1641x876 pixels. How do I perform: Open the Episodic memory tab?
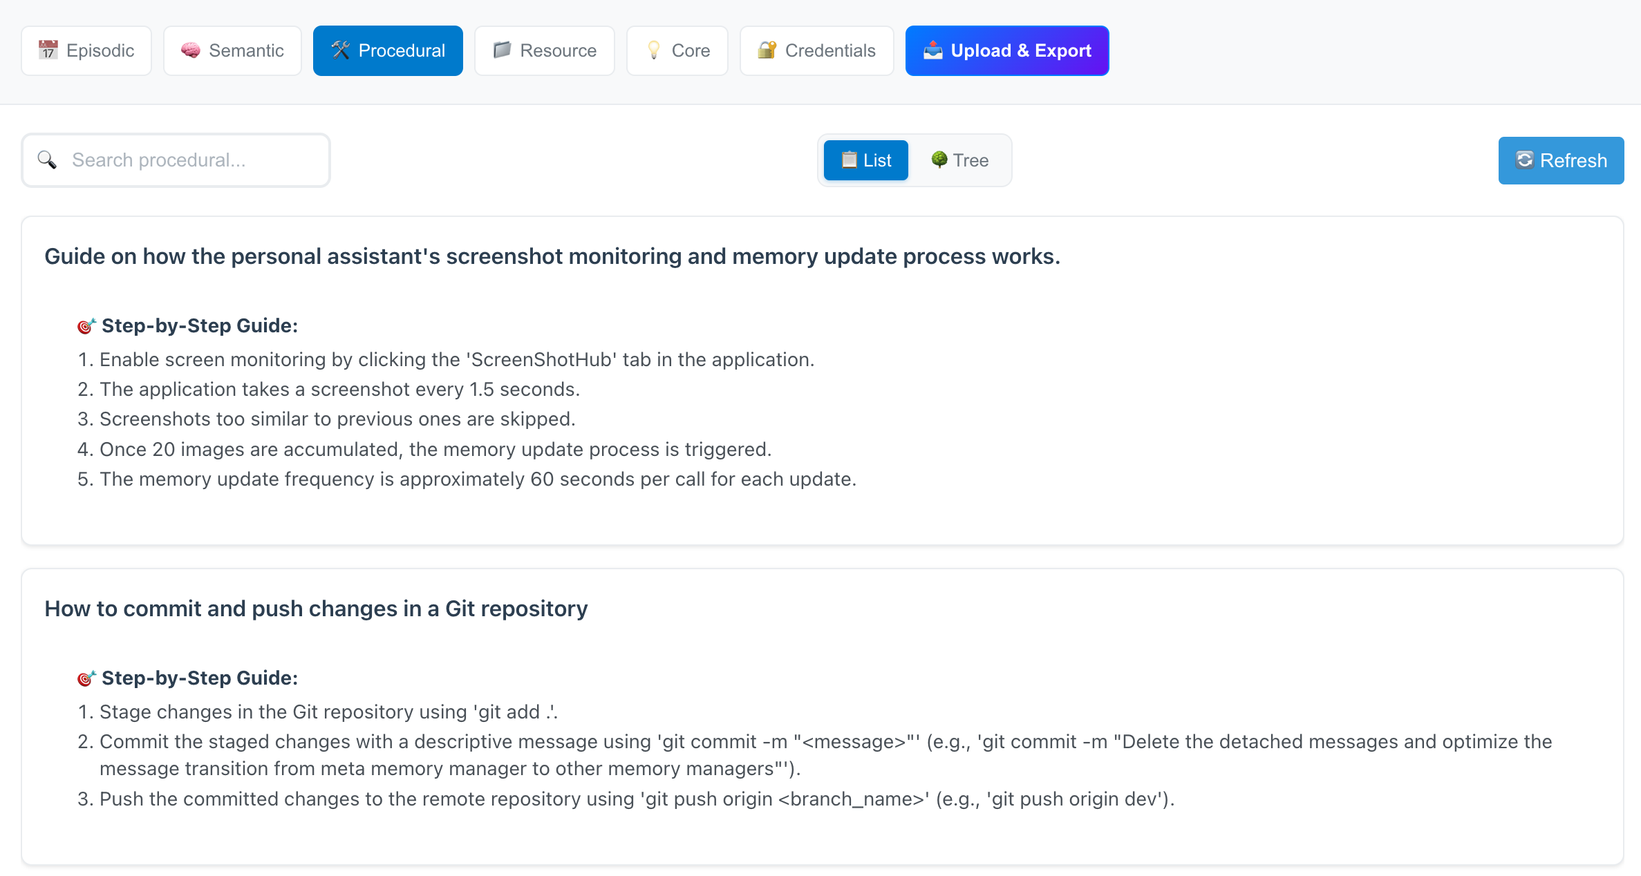(86, 50)
